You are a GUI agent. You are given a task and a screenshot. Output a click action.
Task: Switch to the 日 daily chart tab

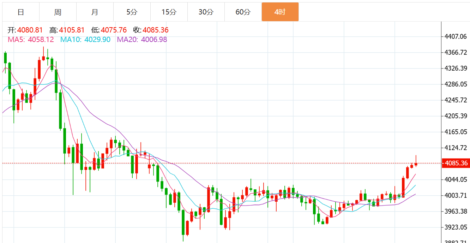coord(21,12)
